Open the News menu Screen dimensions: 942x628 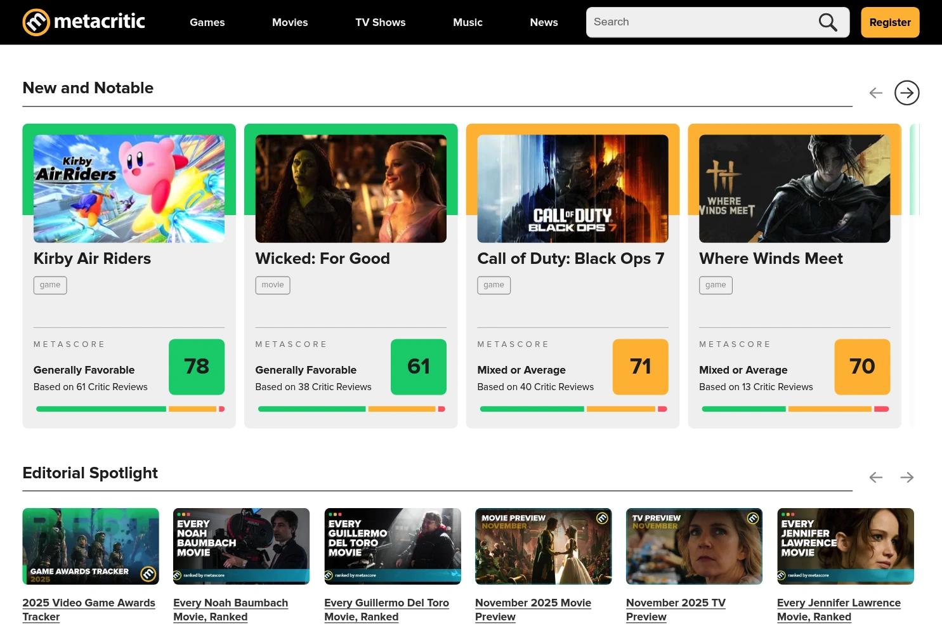(544, 22)
